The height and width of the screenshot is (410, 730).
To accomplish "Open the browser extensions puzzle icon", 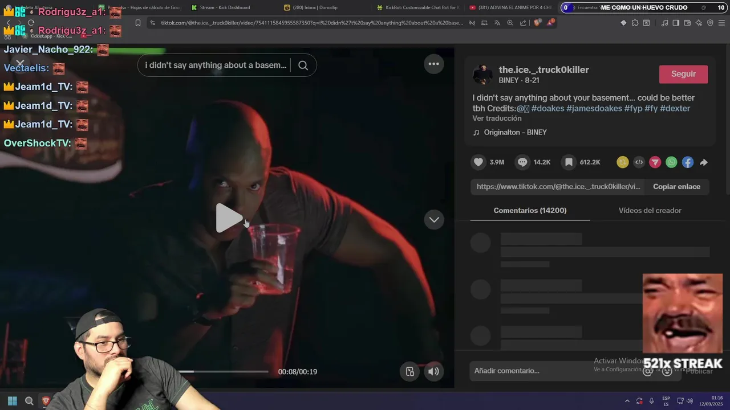I will (635, 23).
